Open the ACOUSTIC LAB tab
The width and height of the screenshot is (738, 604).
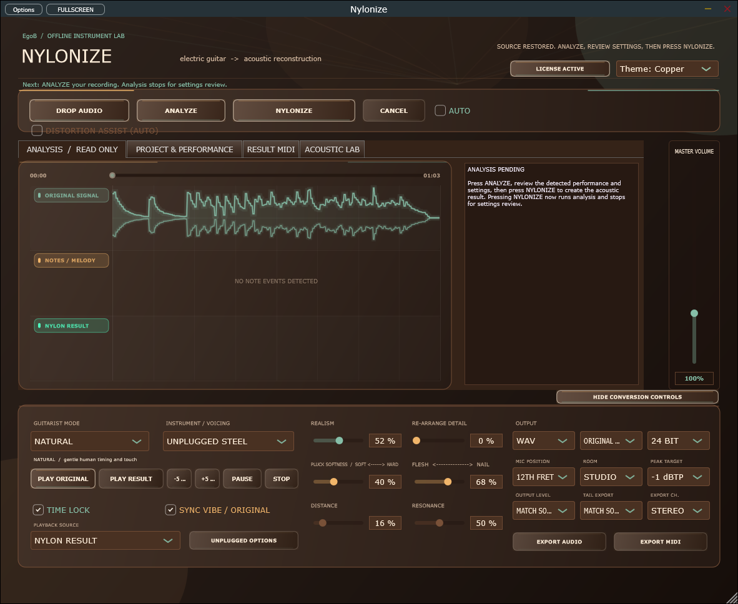tap(332, 149)
